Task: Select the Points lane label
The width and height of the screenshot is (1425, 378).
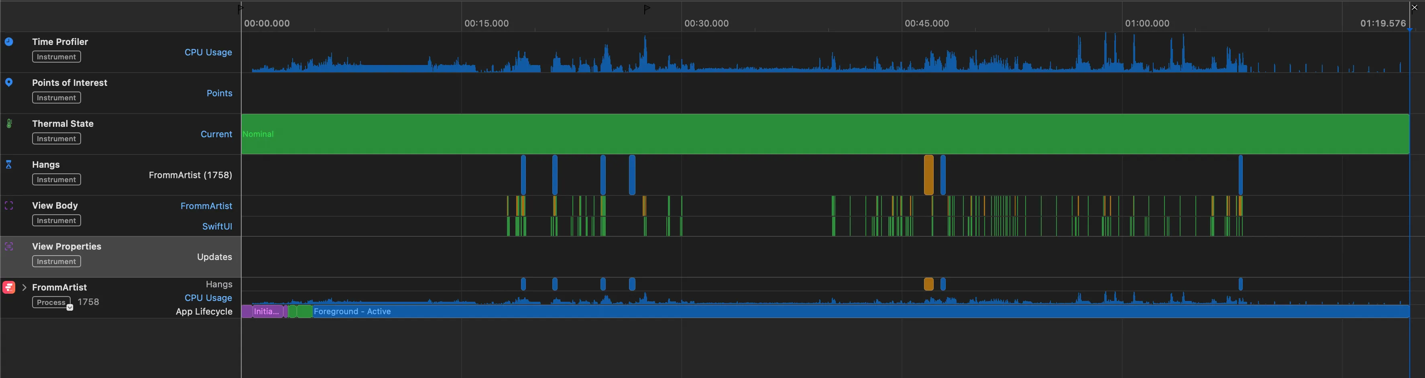Action: 219,93
